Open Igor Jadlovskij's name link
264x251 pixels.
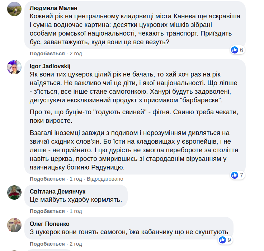coord(50,66)
